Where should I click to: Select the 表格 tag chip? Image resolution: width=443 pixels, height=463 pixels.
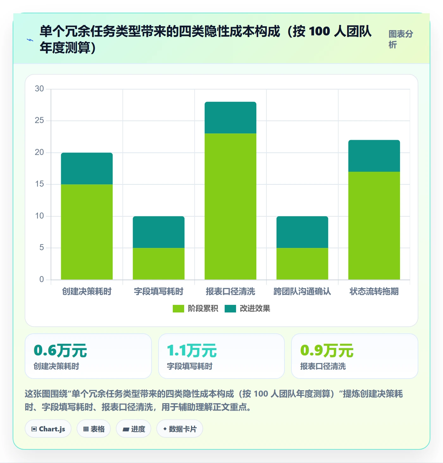tap(94, 429)
